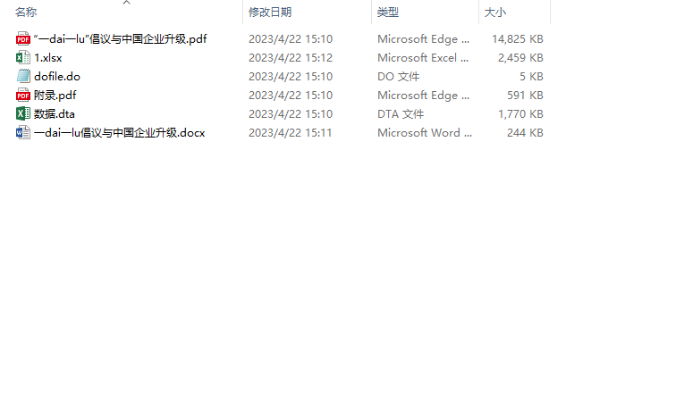Select file name 1.xlsx
This screenshot has width=684, height=417.
coord(48,57)
